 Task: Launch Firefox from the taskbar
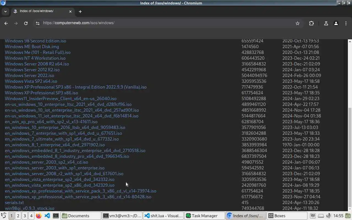(38, 216)
